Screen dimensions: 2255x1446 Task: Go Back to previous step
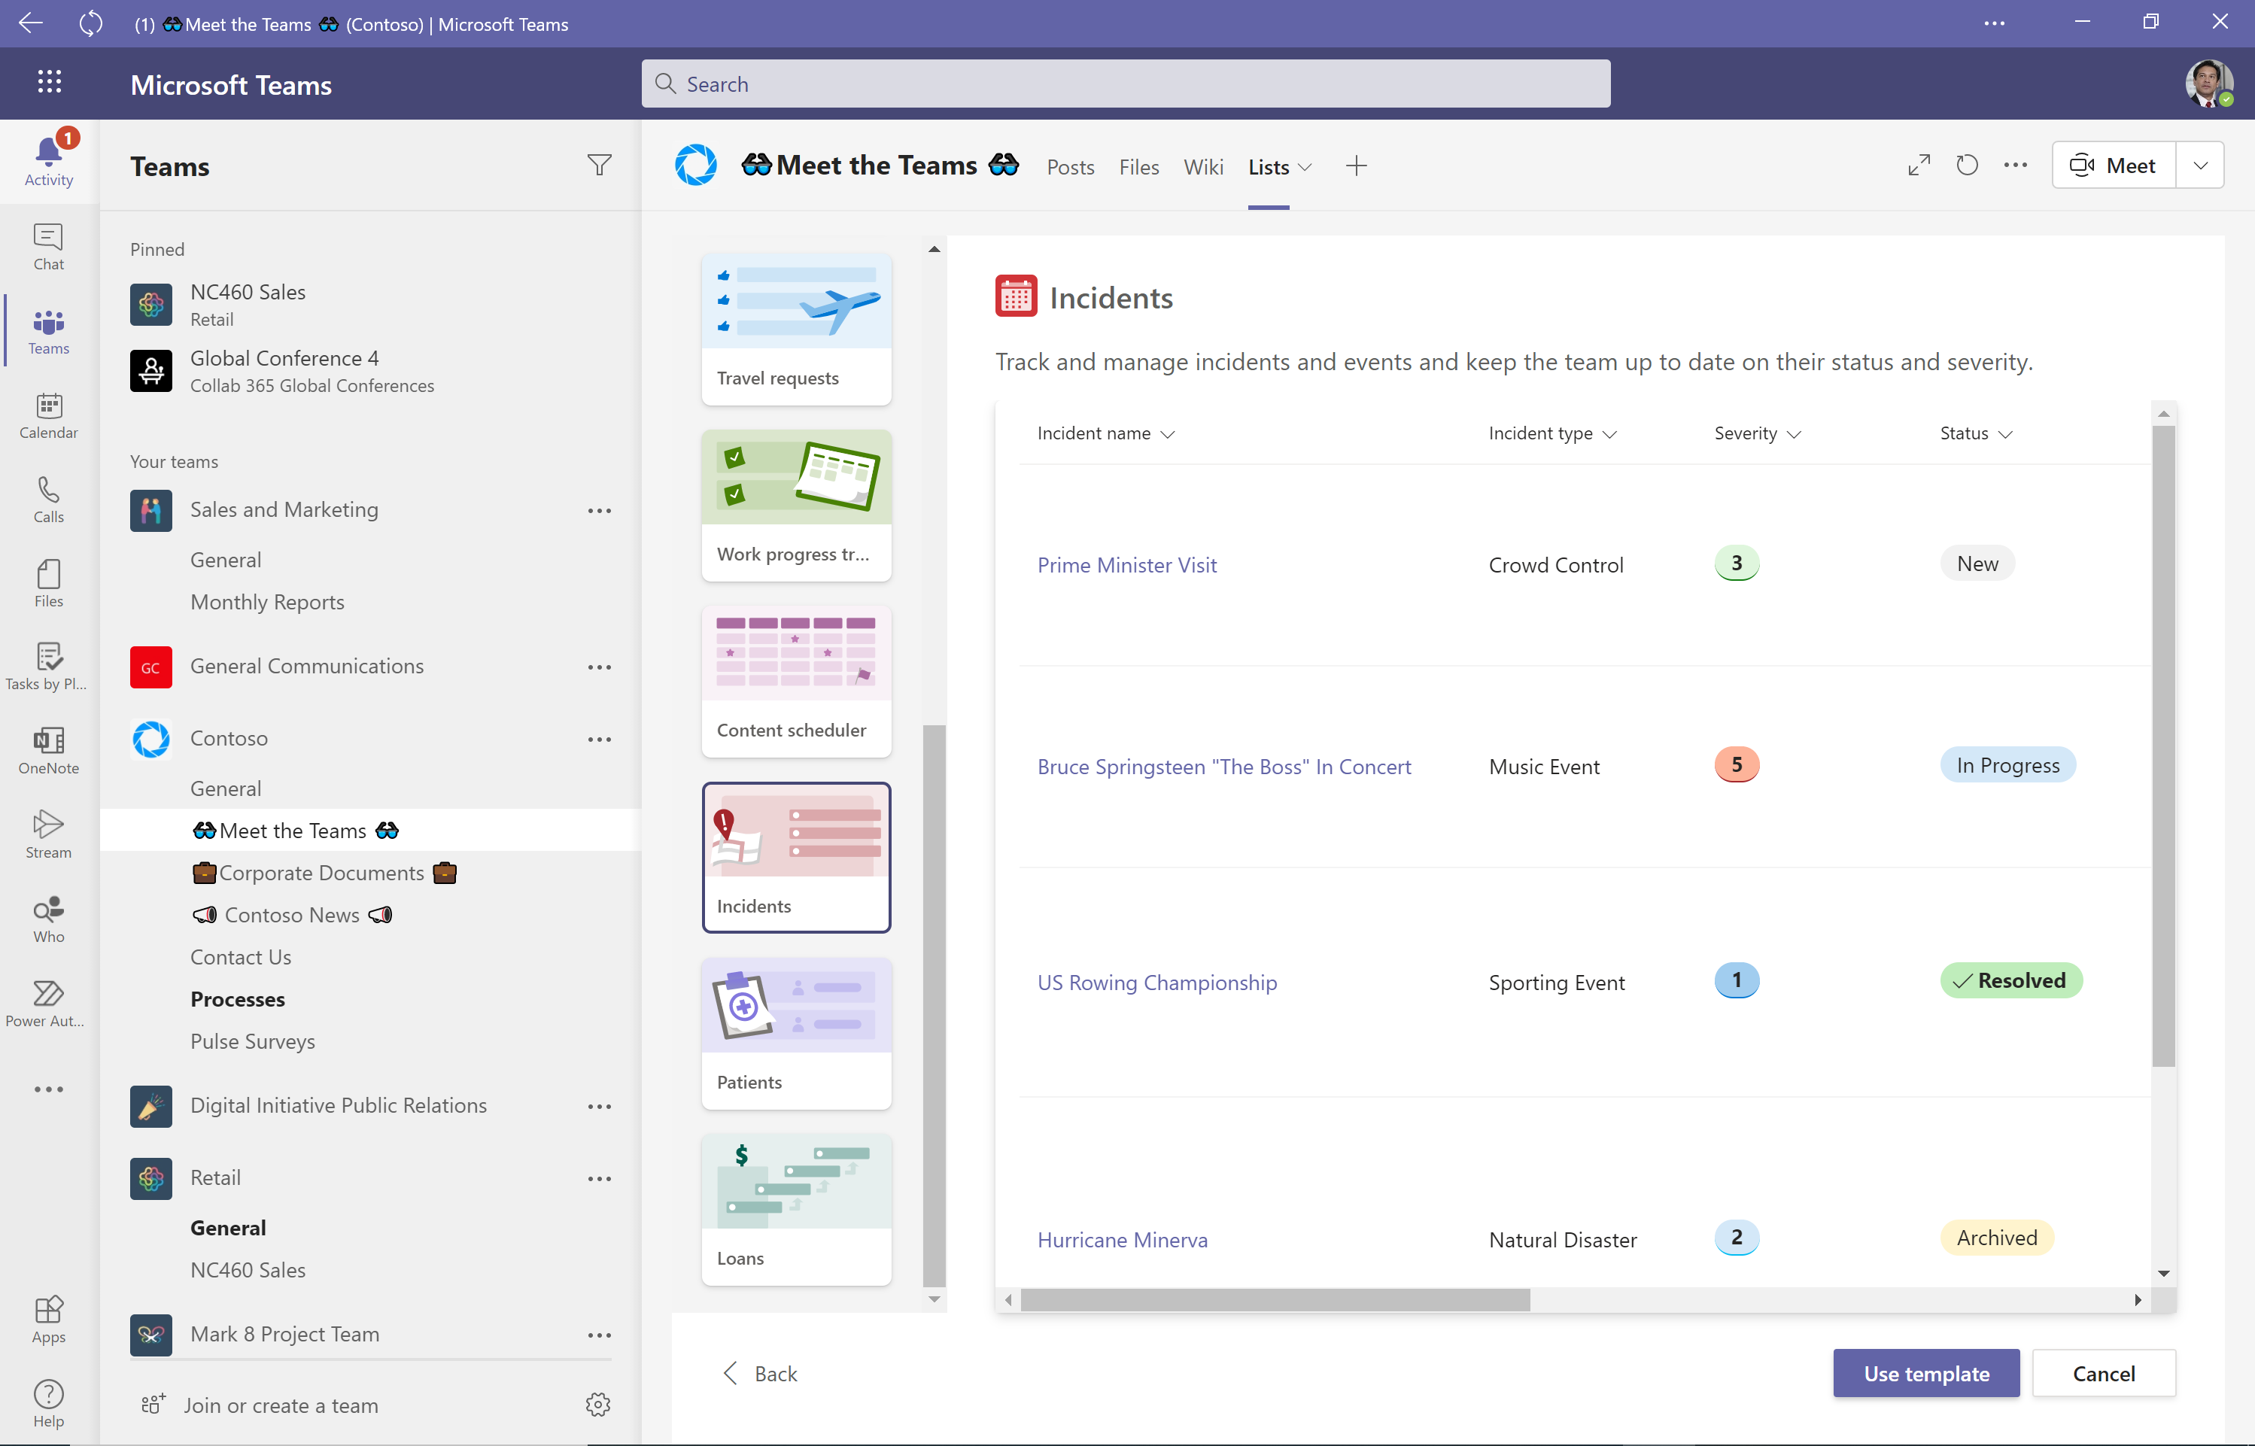click(759, 1374)
